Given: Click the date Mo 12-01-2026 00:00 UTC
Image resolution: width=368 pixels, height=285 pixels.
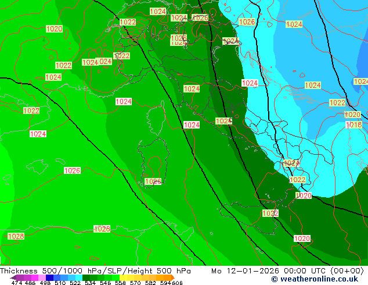Looking at the screenshot, I should pyautogui.click(x=268, y=271).
